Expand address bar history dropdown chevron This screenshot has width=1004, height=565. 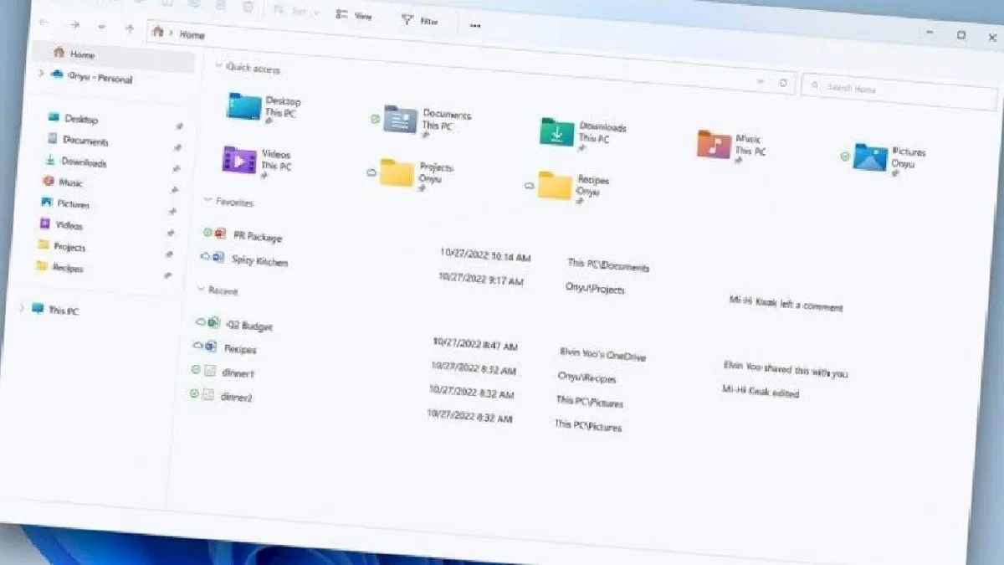coord(761,81)
